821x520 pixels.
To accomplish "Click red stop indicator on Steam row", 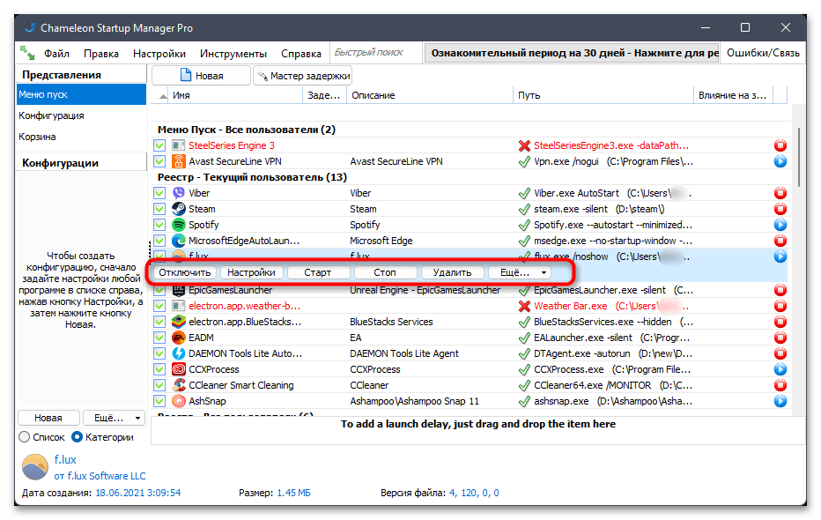I will click(780, 209).
